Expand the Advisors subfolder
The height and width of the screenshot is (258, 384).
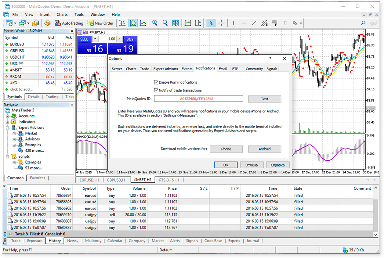(14, 139)
